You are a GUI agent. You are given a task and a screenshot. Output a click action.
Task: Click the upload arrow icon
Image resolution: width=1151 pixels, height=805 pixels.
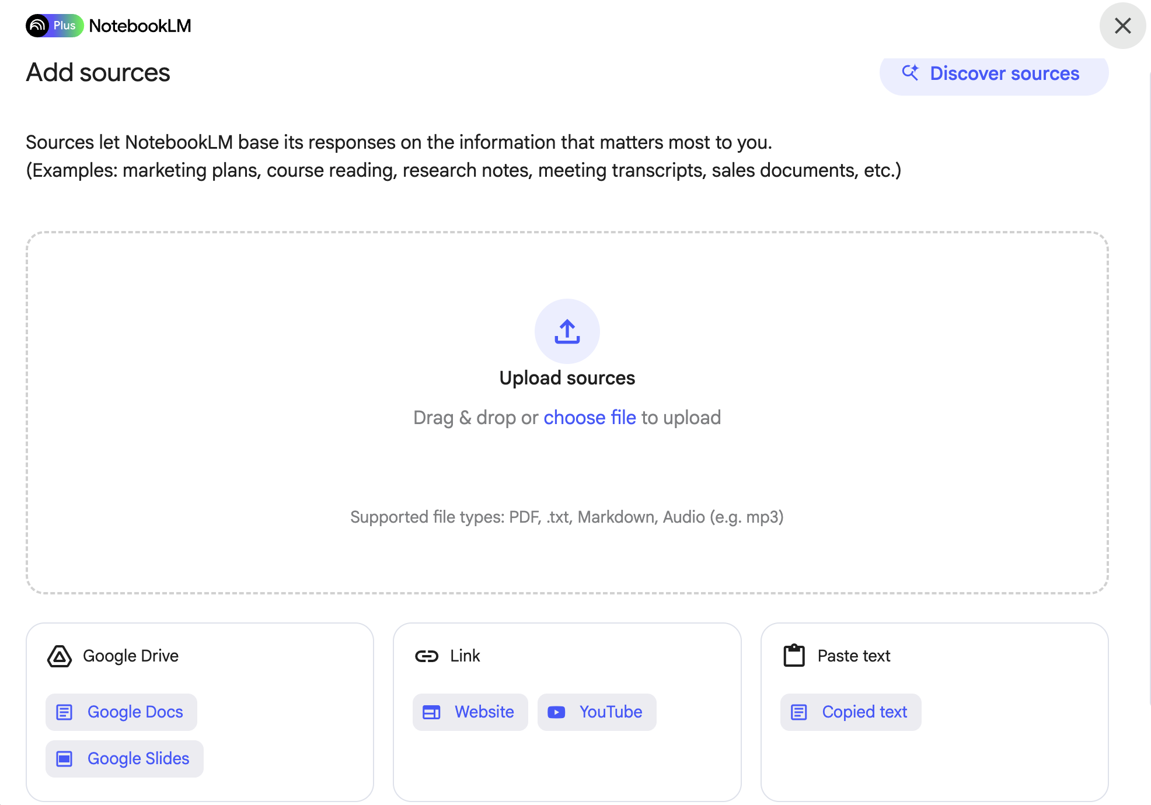click(x=567, y=331)
